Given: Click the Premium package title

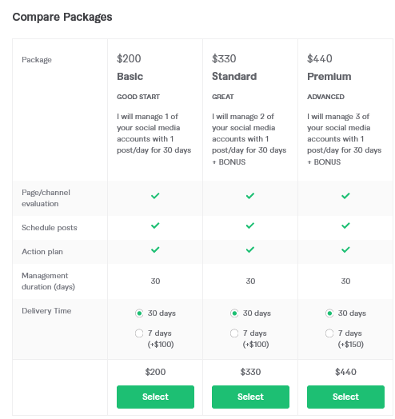Looking at the screenshot, I should (x=329, y=77).
